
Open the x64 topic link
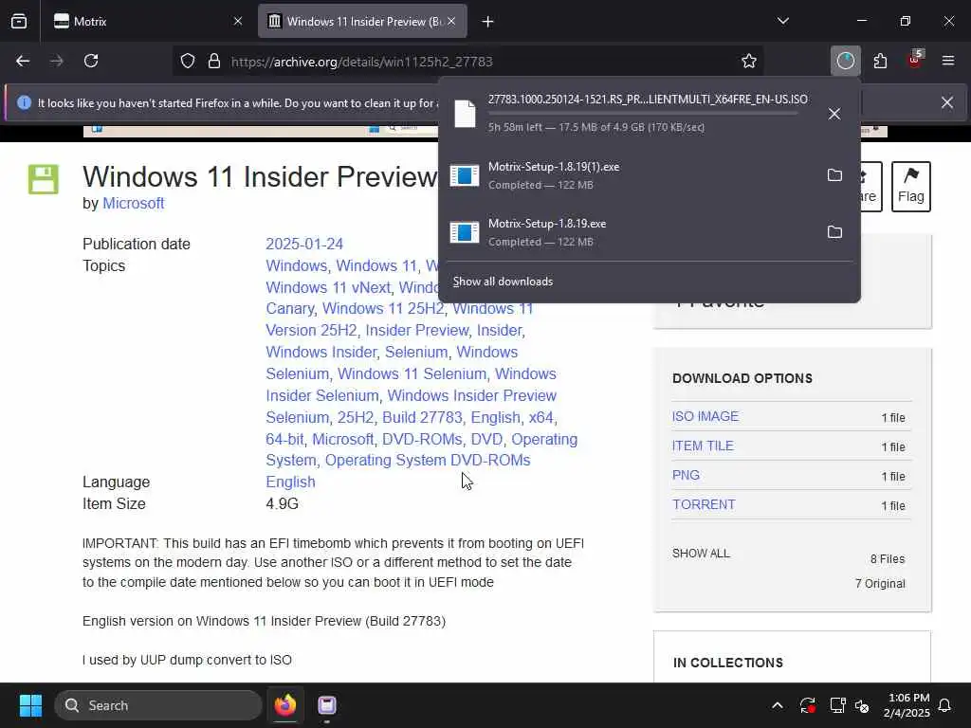coord(541,417)
